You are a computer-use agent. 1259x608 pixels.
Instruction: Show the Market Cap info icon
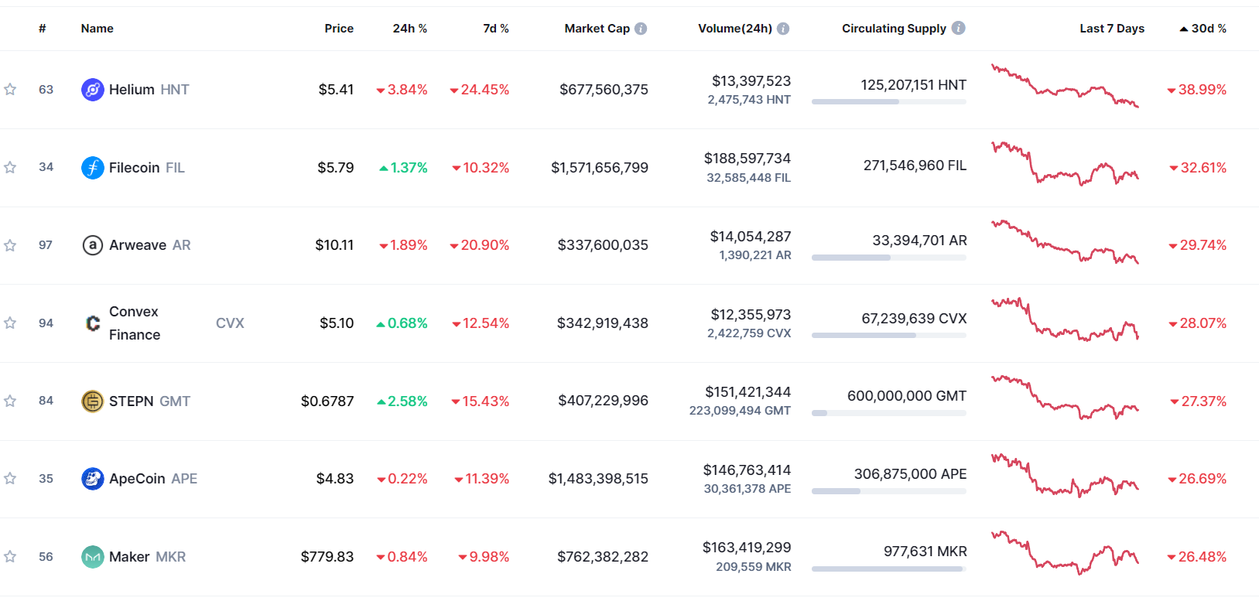(x=641, y=29)
